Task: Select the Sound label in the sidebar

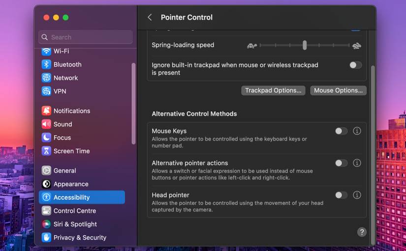Action: (62, 124)
